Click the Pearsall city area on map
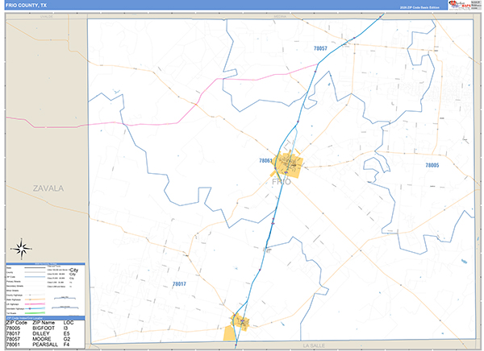Image resolution: width=484 pixels, height=351 pixels. click(x=288, y=163)
